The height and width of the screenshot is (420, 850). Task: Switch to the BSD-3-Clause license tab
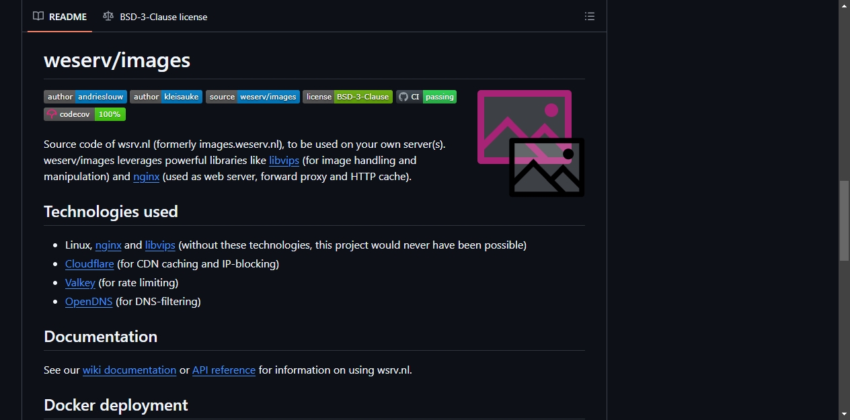click(155, 17)
